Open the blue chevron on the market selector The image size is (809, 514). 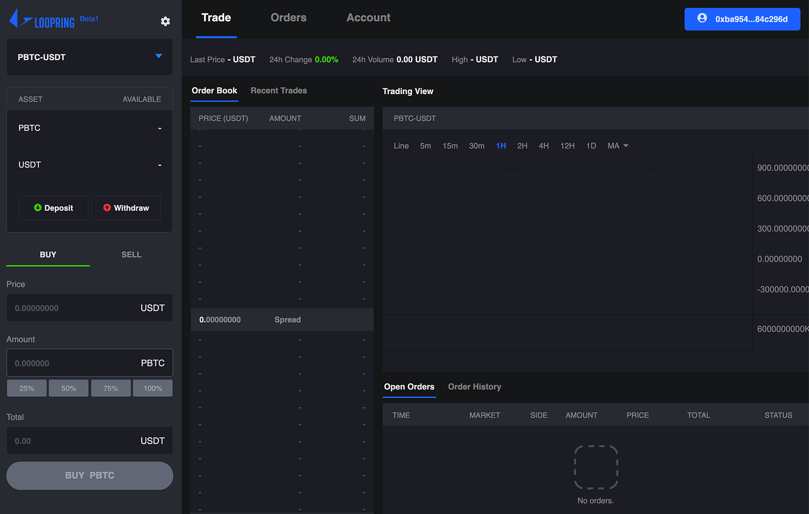click(158, 57)
